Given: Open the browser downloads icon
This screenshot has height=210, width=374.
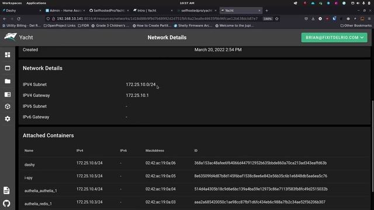Looking at the screenshot, I should pos(313,19).
